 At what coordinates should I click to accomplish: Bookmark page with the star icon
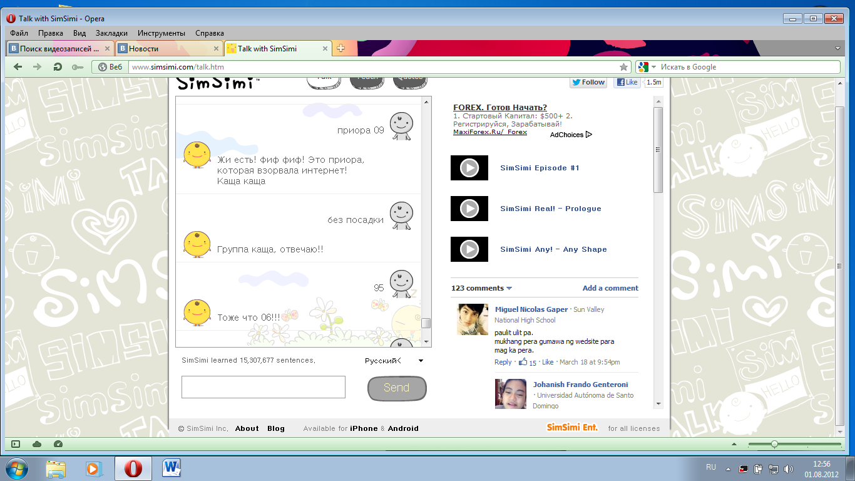point(623,67)
